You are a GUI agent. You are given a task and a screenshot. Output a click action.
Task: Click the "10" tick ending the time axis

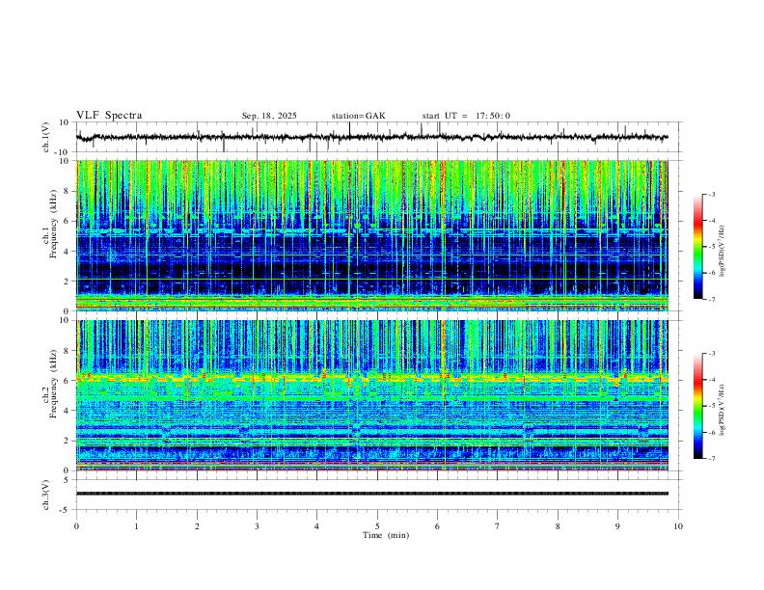click(x=678, y=526)
